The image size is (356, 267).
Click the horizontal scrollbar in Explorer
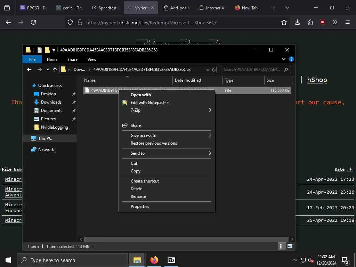click(x=186, y=239)
